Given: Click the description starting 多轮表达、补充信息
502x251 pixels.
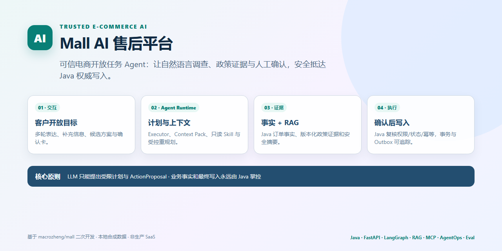Looking at the screenshot, I should 79,138.
